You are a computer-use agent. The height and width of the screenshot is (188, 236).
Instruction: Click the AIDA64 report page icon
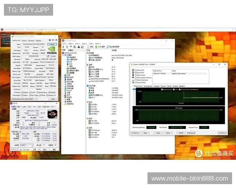point(88,47)
